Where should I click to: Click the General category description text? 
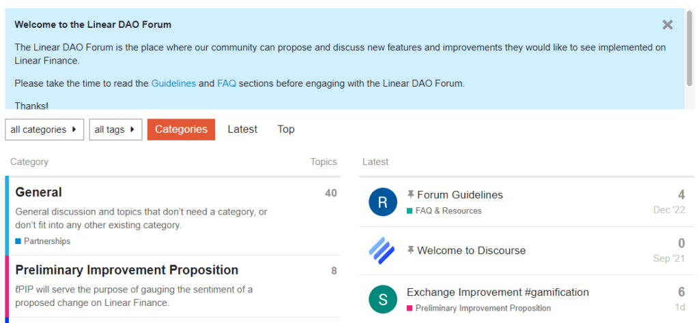pyautogui.click(x=141, y=219)
